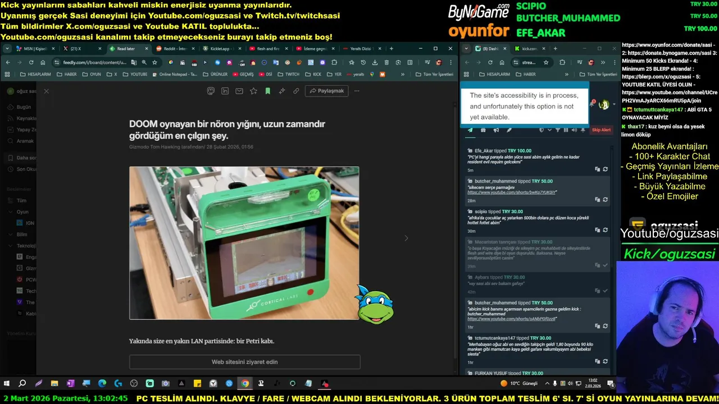Open the left browser extensions puzzle icon
Image resolution: width=719 pixels, height=404 pixels.
coord(334,62)
